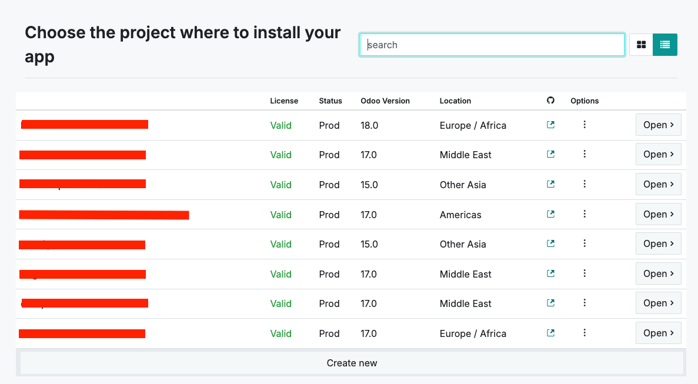Click the Location column header

click(455, 101)
